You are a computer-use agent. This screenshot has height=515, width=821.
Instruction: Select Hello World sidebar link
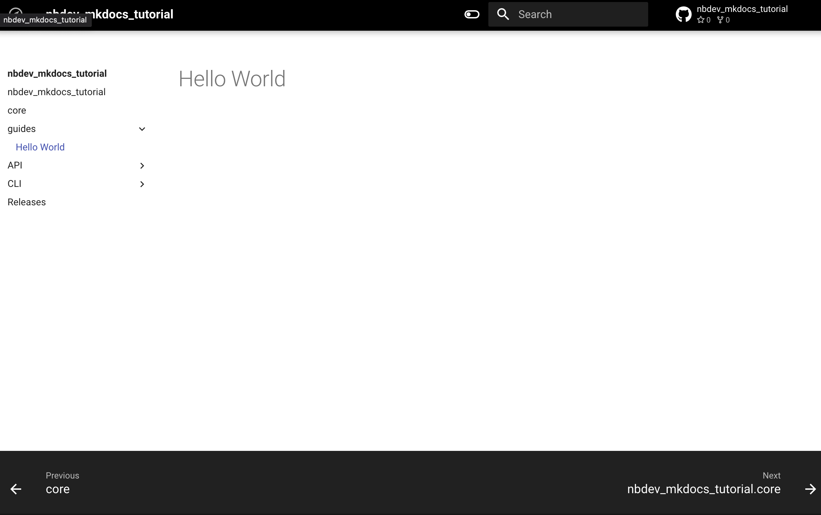pyautogui.click(x=40, y=147)
